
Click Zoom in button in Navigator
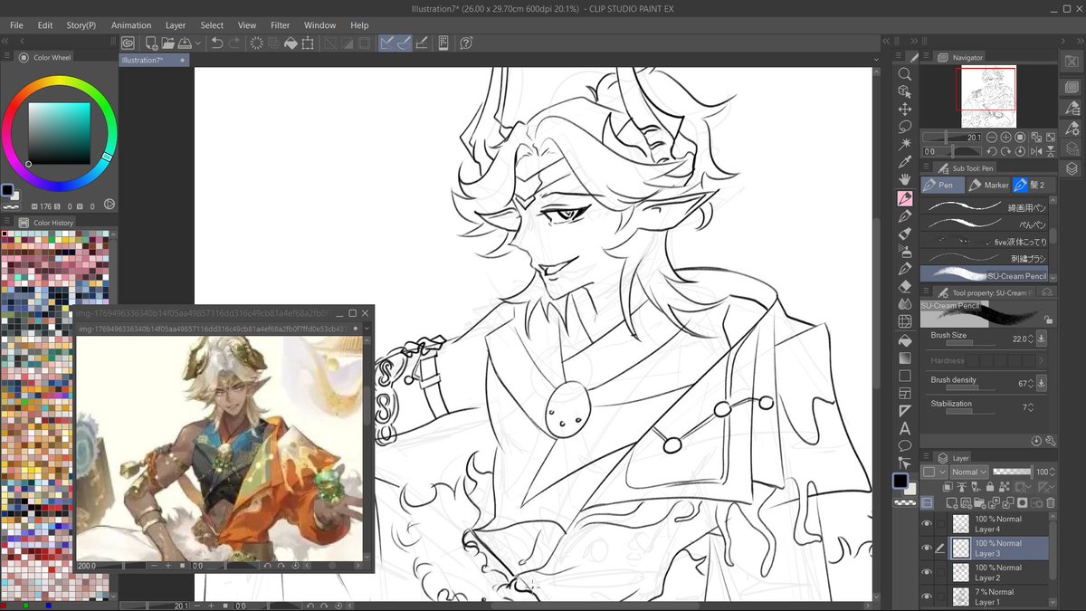click(x=1005, y=138)
